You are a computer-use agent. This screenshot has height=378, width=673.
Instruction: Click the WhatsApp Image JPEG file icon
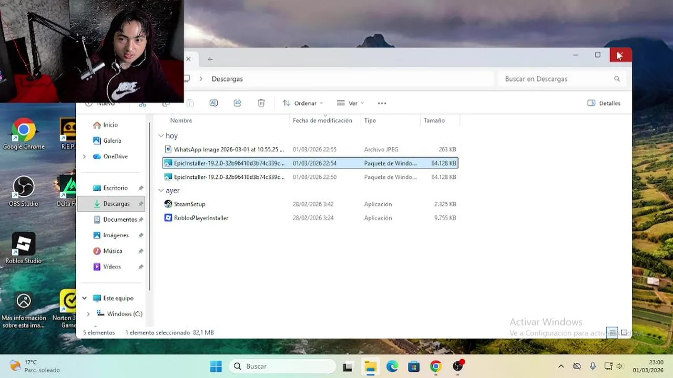point(168,149)
